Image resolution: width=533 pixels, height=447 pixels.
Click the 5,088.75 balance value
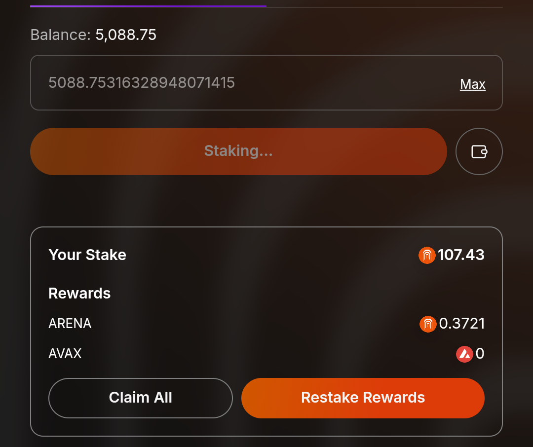pyautogui.click(x=125, y=35)
